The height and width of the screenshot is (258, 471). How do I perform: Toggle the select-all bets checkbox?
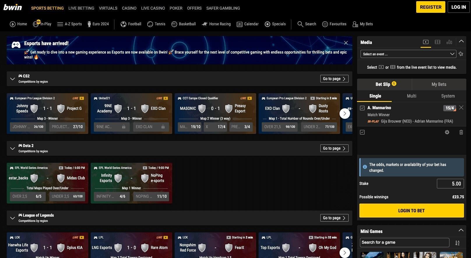coord(362,132)
